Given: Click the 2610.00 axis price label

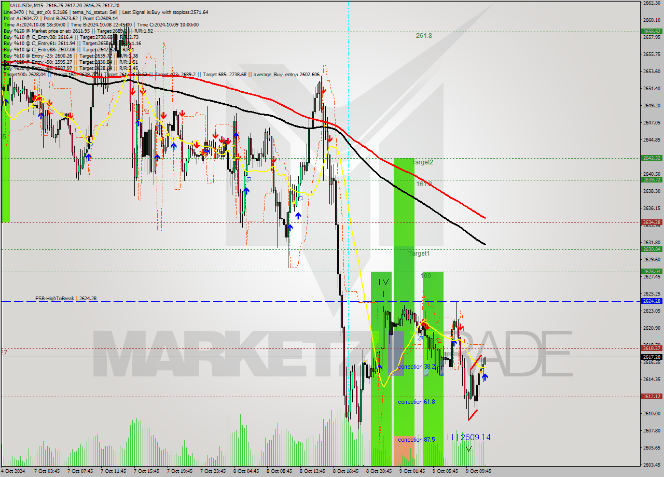Looking at the screenshot, I should [x=651, y=413].
